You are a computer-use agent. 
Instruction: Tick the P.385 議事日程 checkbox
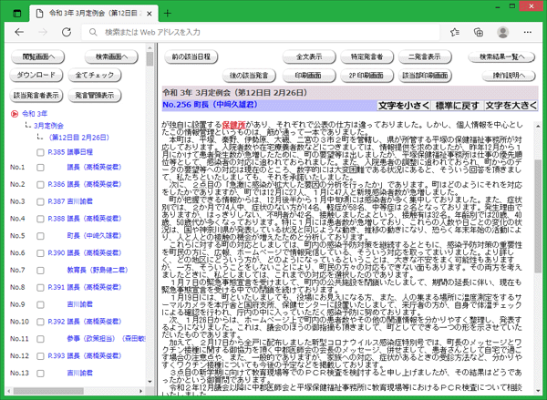pyautogui.click(x=40, y=152)
